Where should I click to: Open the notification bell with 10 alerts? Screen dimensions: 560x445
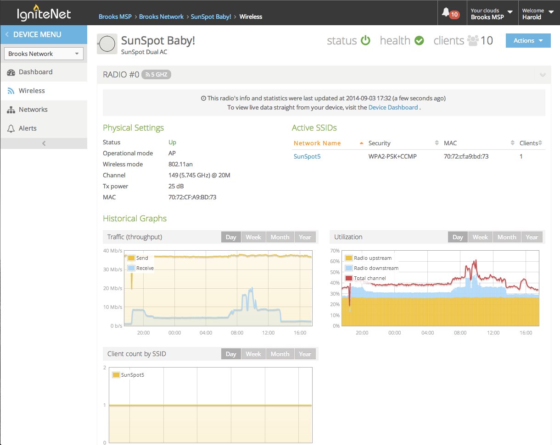450,13
